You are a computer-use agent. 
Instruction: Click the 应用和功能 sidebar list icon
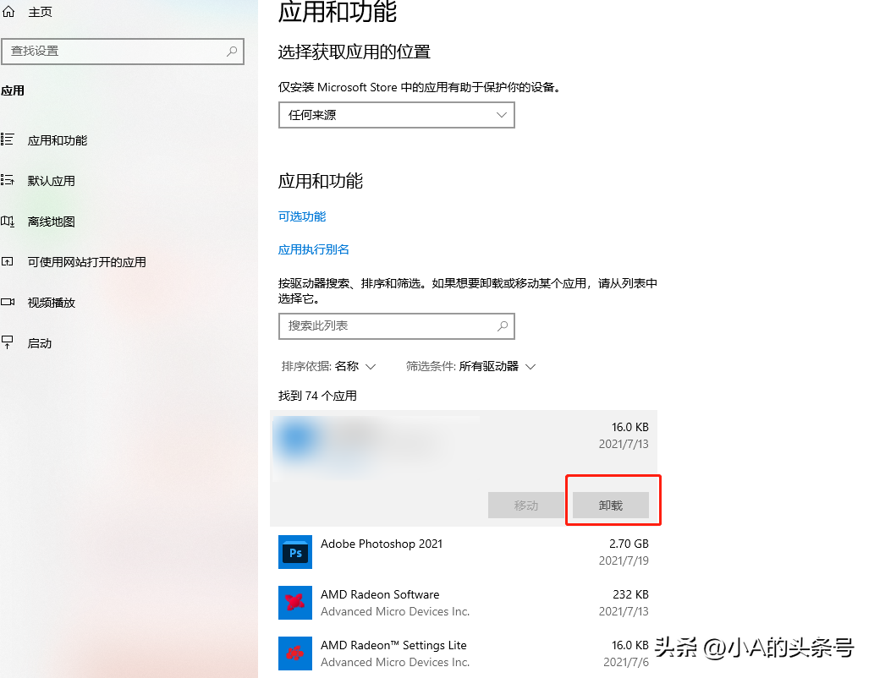(x=8, y=139)
